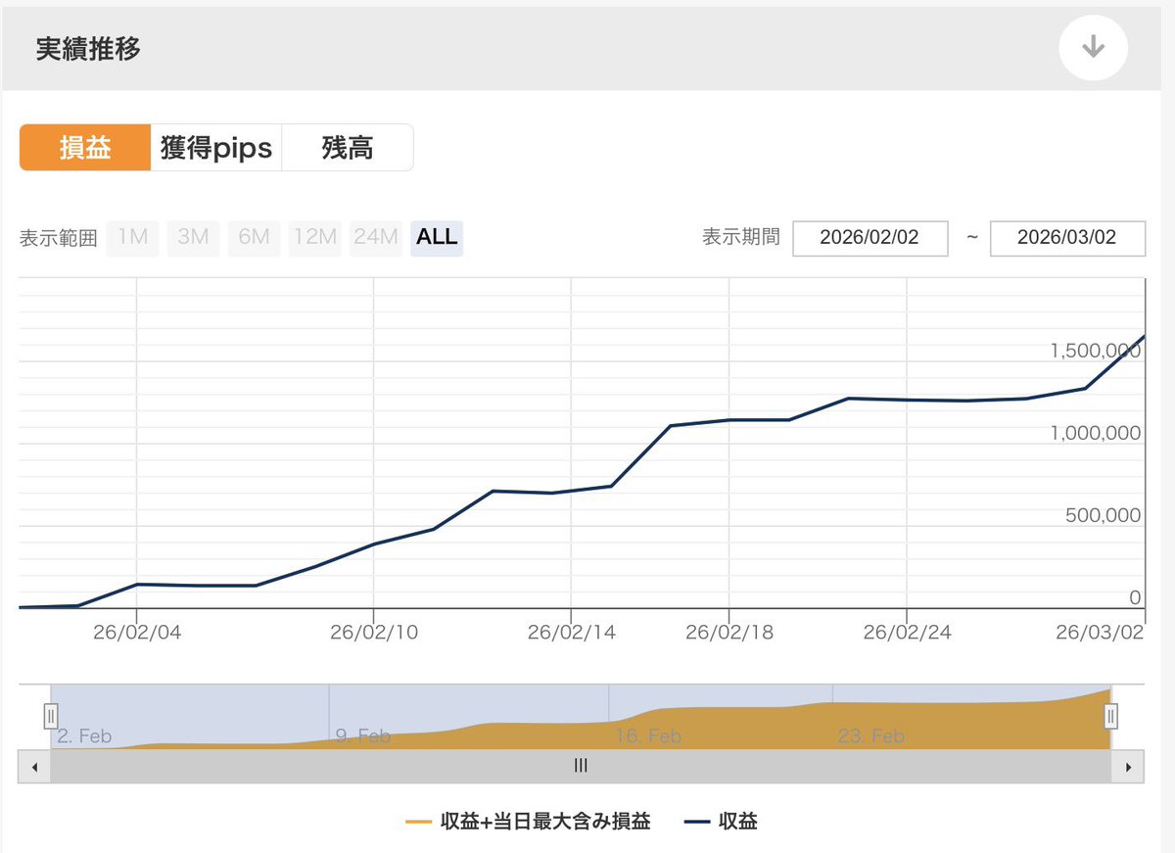Viewport: 1175px width, 853px height.
Task: Edit the start date field 2026/02/02
Action: (x=870, y=238)
